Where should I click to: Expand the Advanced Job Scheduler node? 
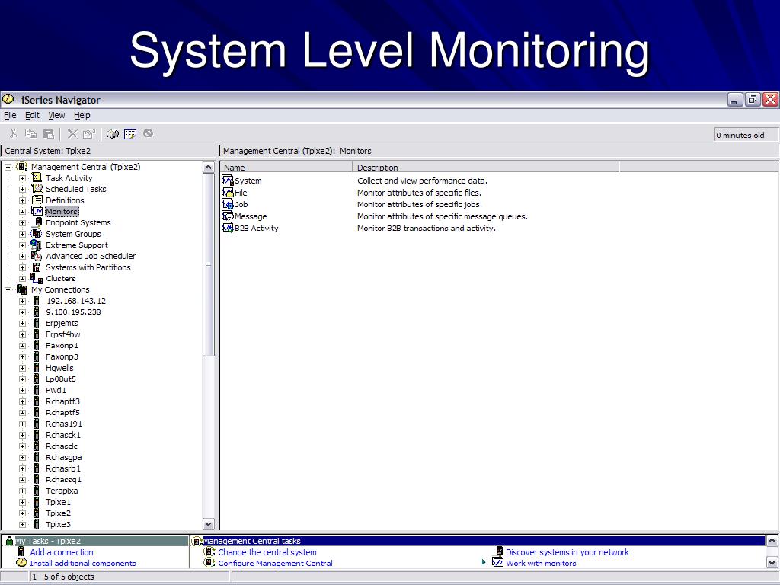tap(22, 256)
